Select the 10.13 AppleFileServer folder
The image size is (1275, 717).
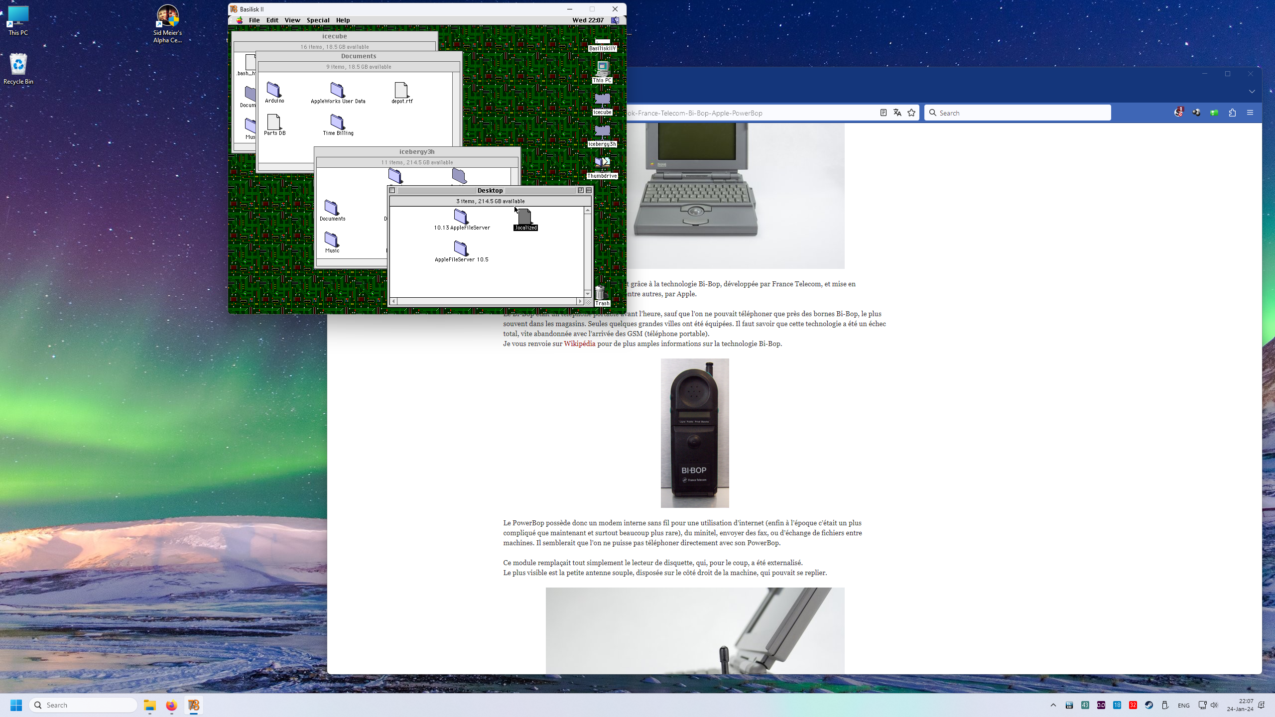click(461, 220)
